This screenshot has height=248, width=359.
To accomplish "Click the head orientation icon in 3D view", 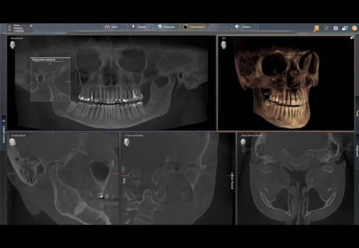I will [224, 46].
